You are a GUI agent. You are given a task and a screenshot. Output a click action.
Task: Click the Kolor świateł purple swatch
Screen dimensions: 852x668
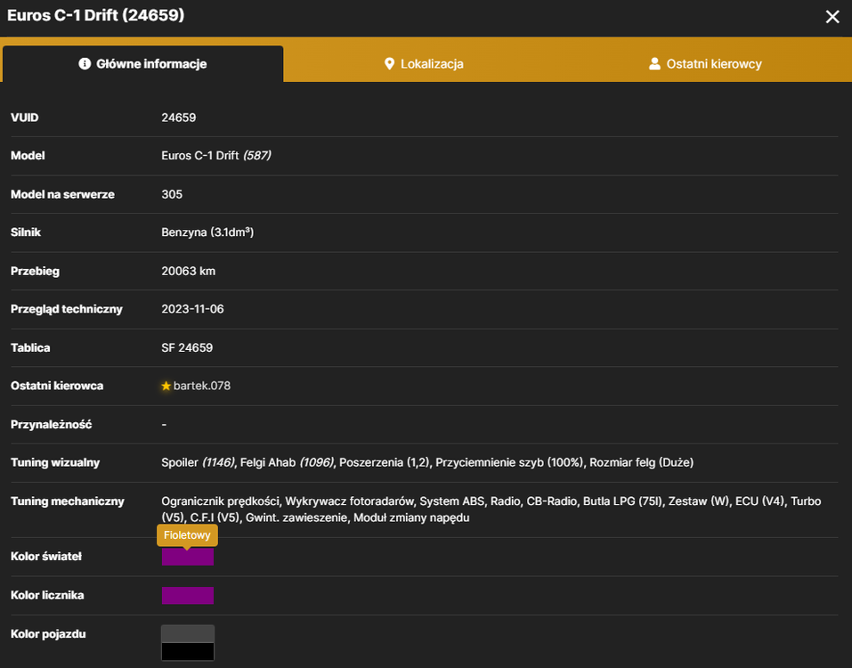(188, 557)
